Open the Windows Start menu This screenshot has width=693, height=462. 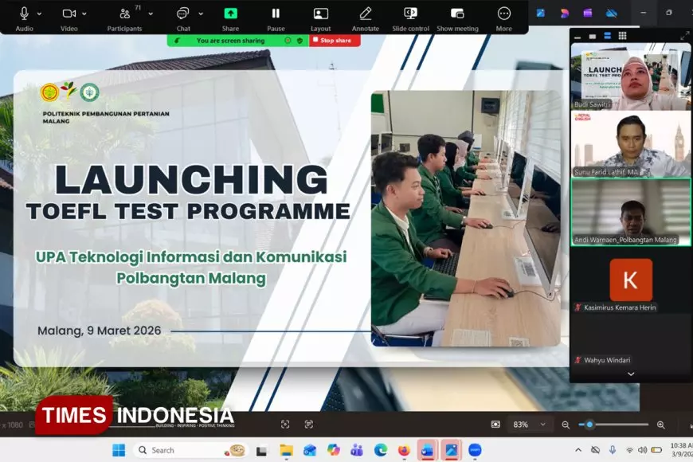(x=118, y=449)
